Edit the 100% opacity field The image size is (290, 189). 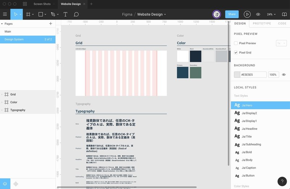(x=273, y=75)
